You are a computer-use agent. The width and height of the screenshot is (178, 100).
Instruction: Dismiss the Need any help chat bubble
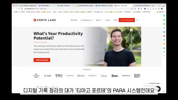point(145,83)
